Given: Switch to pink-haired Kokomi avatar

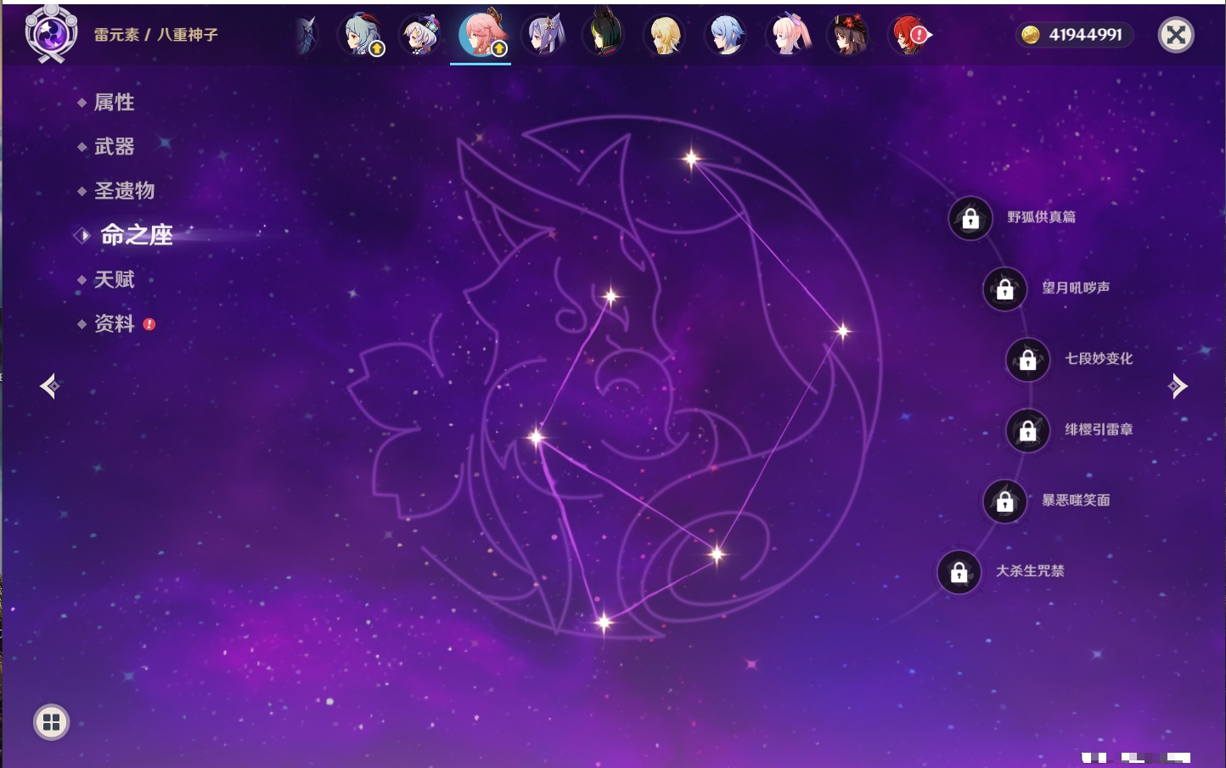Looking at the screenshot, I should (x=787, y=35).
